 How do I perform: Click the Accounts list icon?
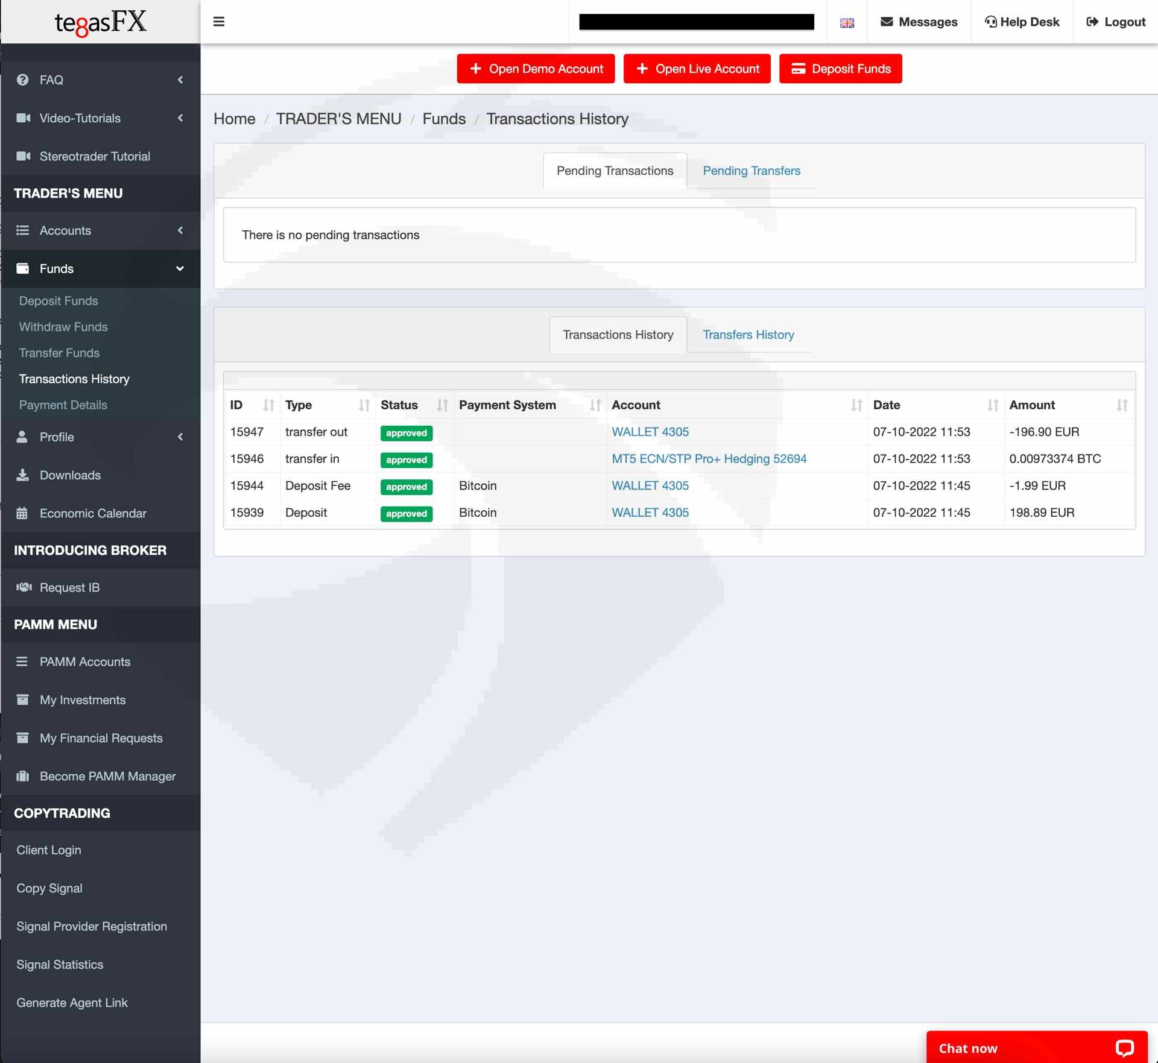[x=23, y=230]
